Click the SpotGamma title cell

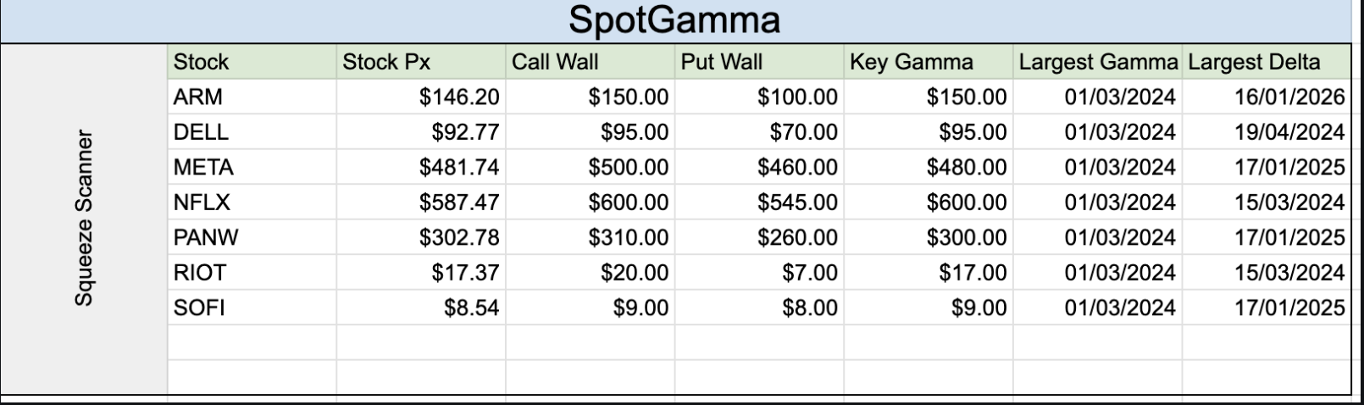tap(674, 20)
